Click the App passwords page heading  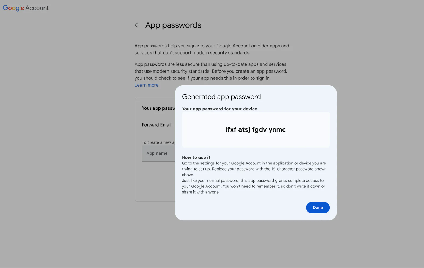click(173, 25)
